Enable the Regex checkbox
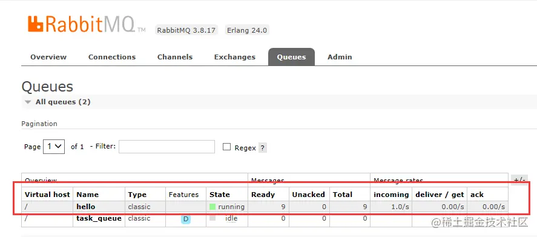Image resolution: width=537 pixels, height=237 pixels. click(226, 147)
